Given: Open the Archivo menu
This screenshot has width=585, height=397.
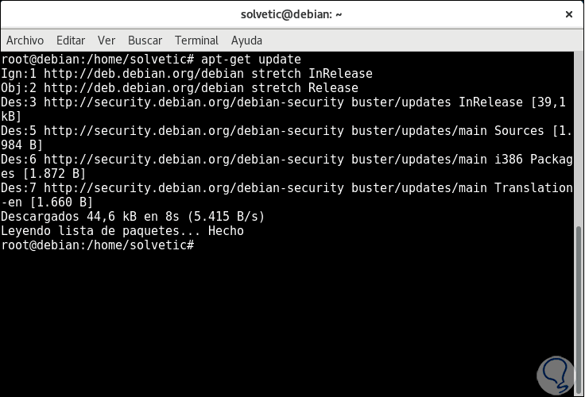Looking at the screenshot, I should [x=25, y=40].
